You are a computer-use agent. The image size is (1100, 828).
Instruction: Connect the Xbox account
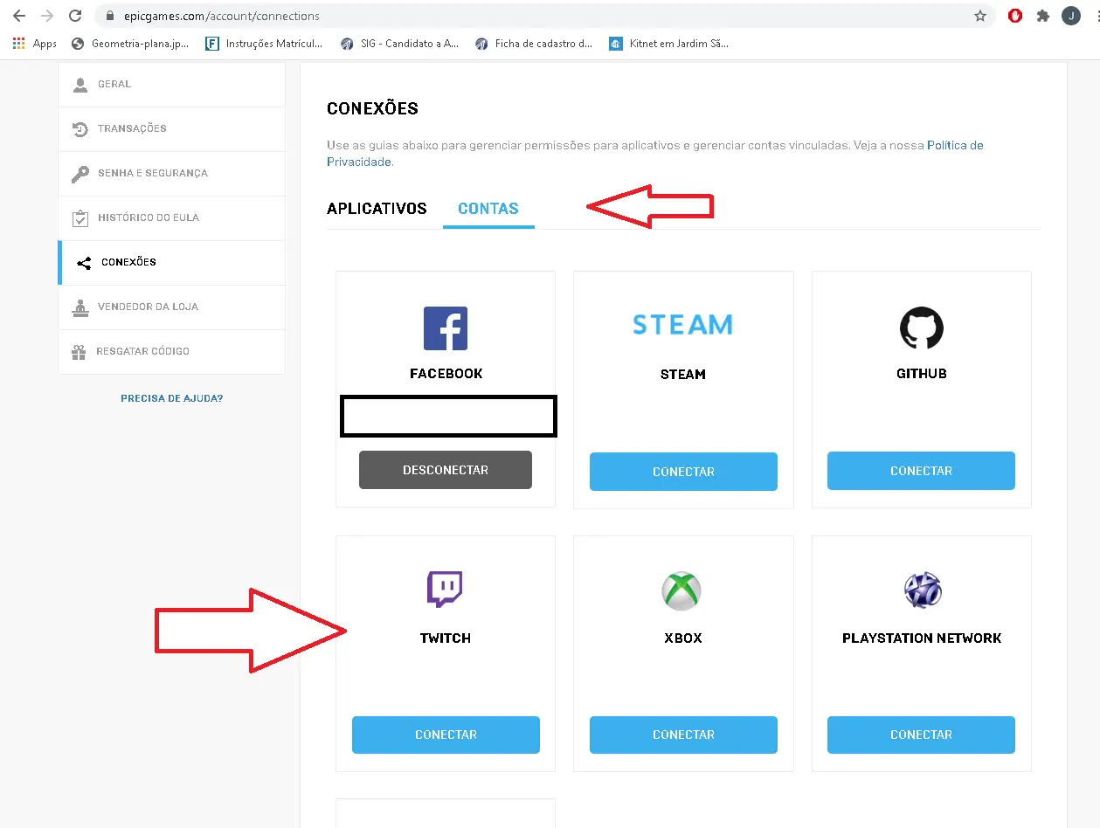point(683,735)
